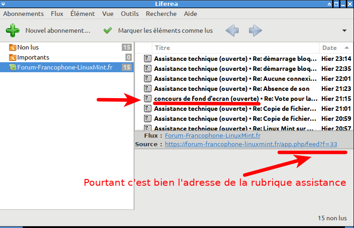The width and height of the screenshot is (354, 228).
Task: Click item icon of the Hier 21:01 entry
Action: (x=148, y=109)
